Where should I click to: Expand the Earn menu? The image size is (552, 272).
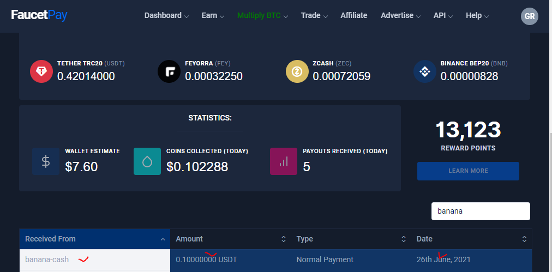[213, 15]
